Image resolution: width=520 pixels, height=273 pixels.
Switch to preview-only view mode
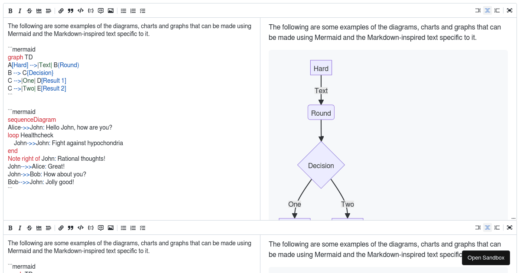click(x=497, y=10)
